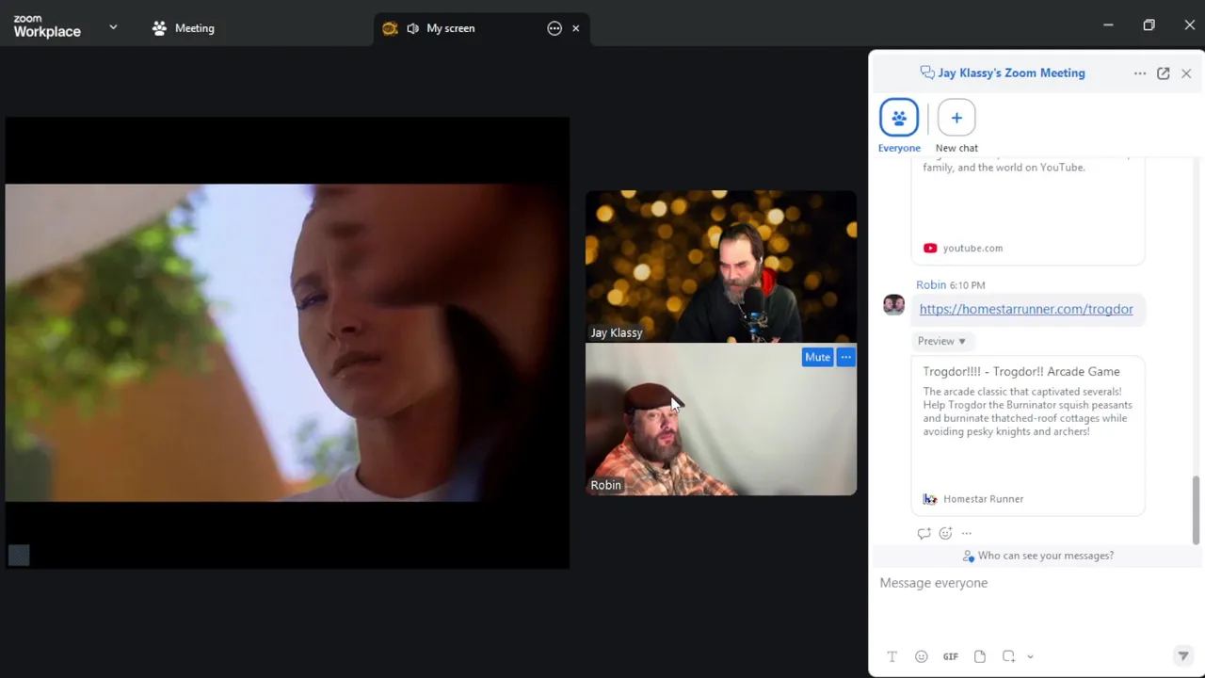Screen dimensions: 1205x678
Task: Click the Zoom Workplace logo
Action: tap(47, 27)
